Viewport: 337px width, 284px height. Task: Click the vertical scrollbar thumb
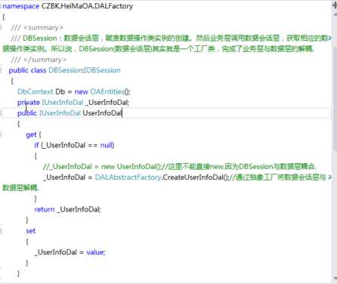click(335, 98)
